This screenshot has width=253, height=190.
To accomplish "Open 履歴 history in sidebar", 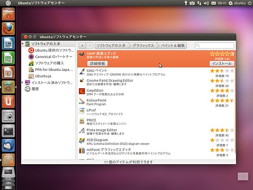I will pos(32,89).
